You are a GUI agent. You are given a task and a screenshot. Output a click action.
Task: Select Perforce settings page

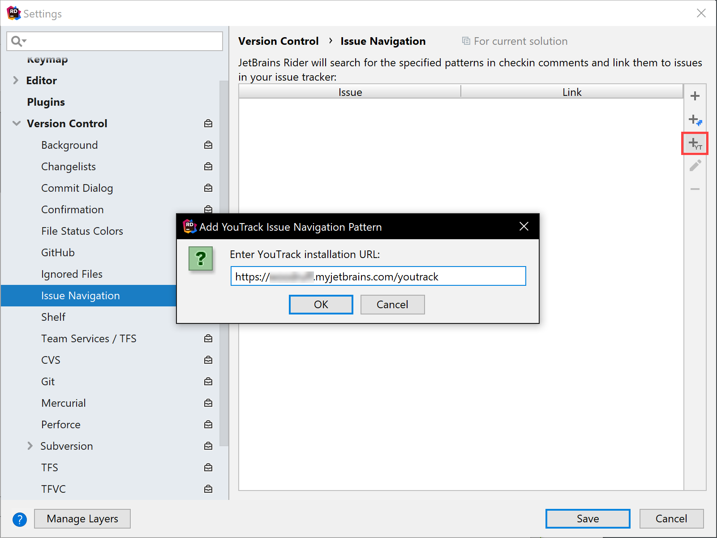61,425
